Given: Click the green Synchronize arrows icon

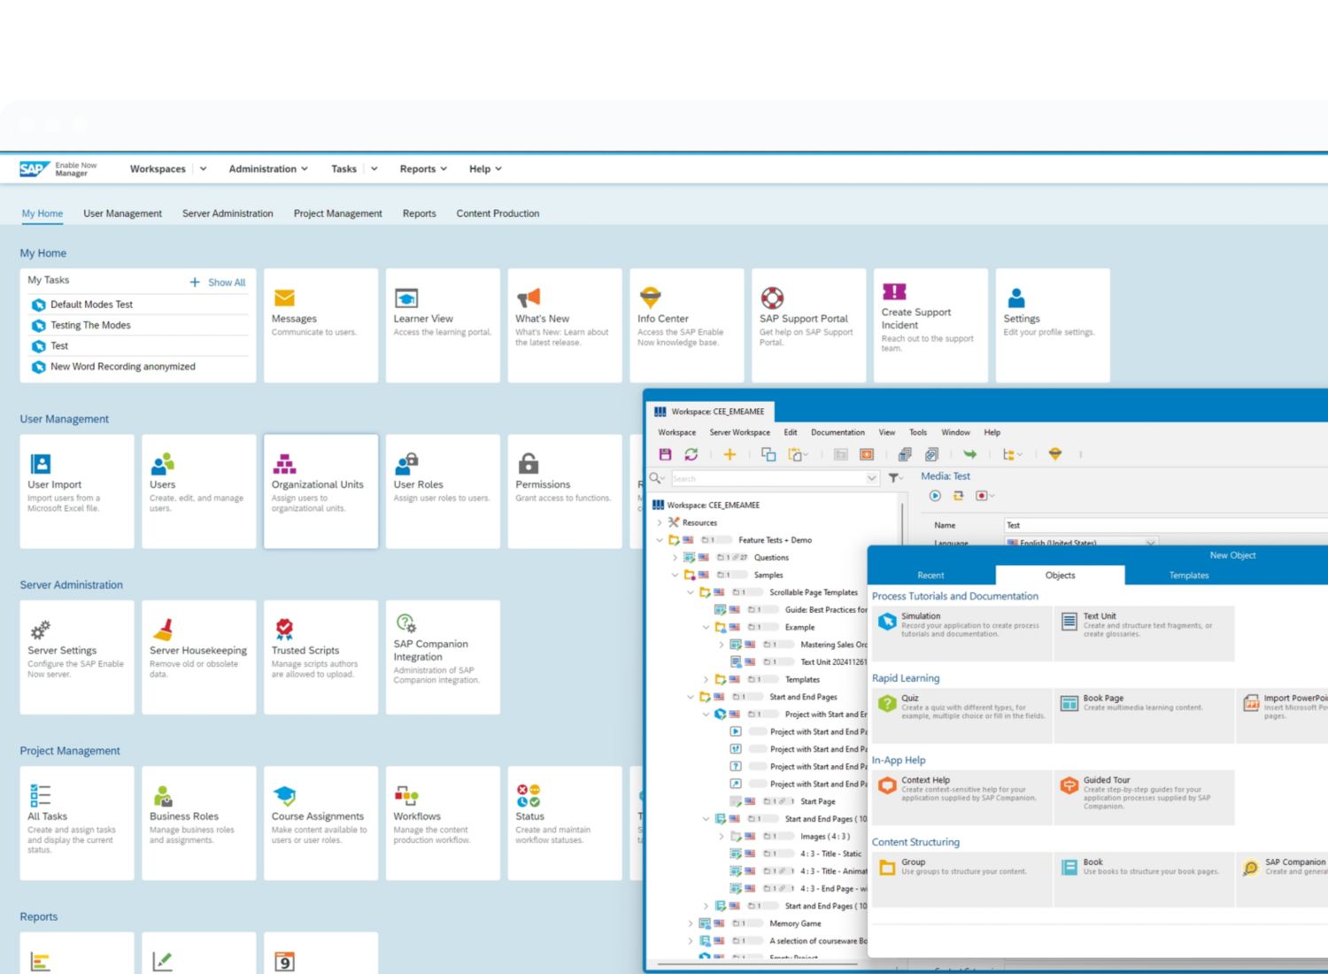Looking at the screenshot, I should [x=691, y=454].
